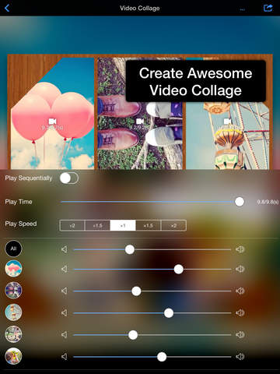This screenshot has width=280, height=374.
Task: Click volume knob on balloons track slider
Action: click(178, 270)
